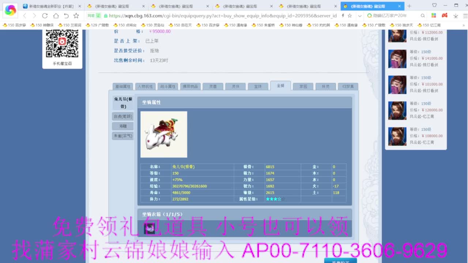Click the URL address field
468x263 pixels.
222,16
